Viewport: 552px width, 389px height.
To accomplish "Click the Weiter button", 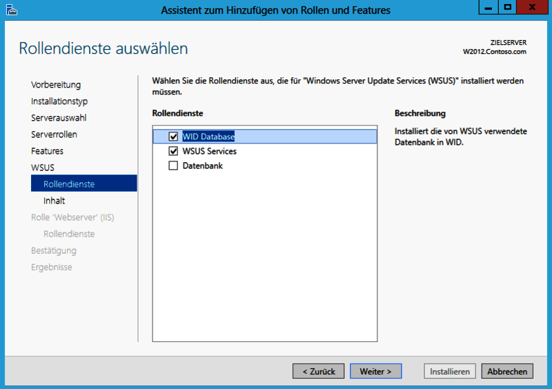I will (x=375, y=371).
